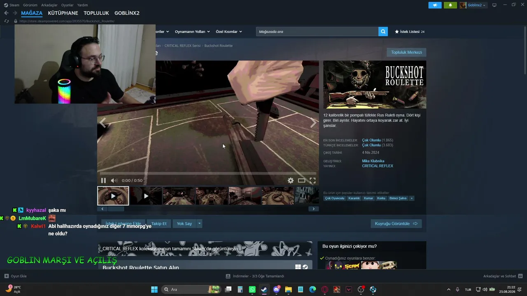Switch the trailer to fullscreen
The width and height of the screenshot is (527, 296).
pos(312,180)
